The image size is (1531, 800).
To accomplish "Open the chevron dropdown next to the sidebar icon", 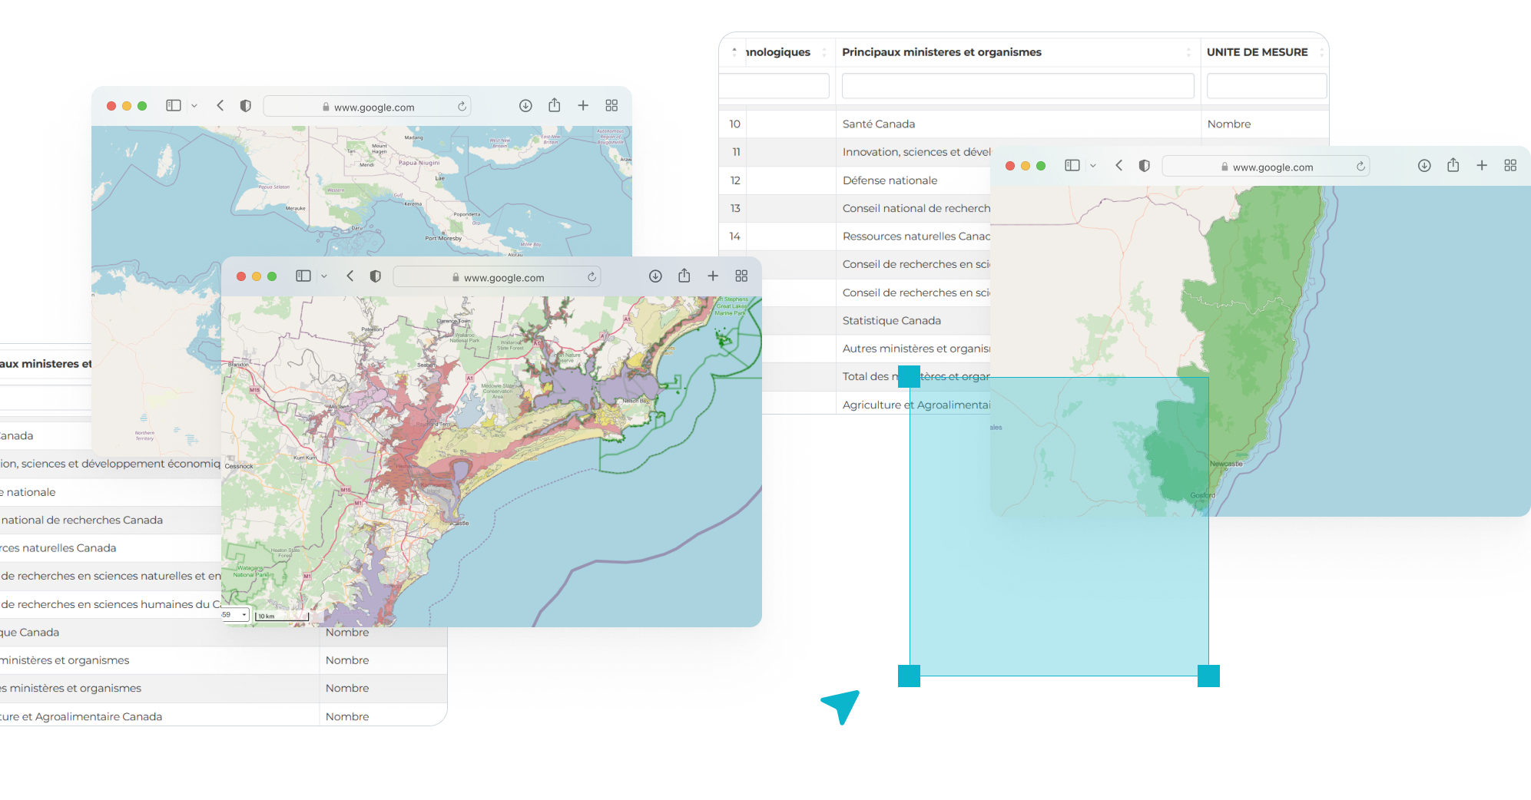I will 324,276.
